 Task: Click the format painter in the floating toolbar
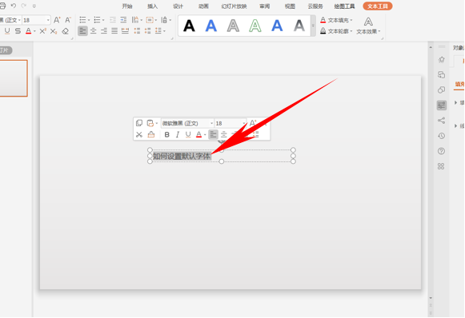[151, 134]
